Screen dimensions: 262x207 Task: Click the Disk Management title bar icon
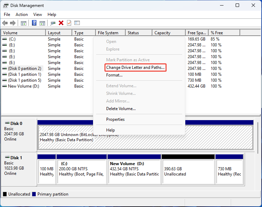pyautogui.click(x=6, y=6)
